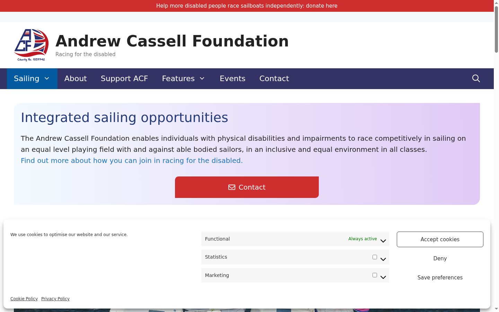This screenshot has height=312, width=499.
Task: Open the Features dropdown menu
Action: (x=184, y=79)
